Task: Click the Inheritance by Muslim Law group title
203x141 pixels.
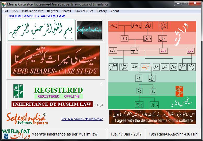Action: coord(37,16)
